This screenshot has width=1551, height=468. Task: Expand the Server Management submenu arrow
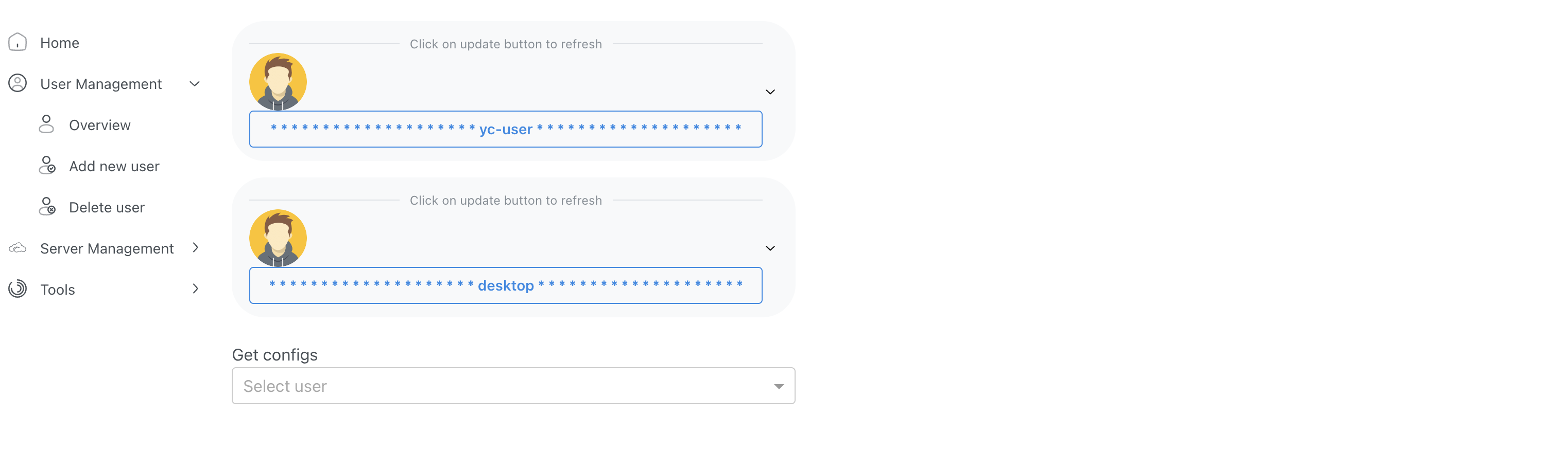tap(195, 248)
